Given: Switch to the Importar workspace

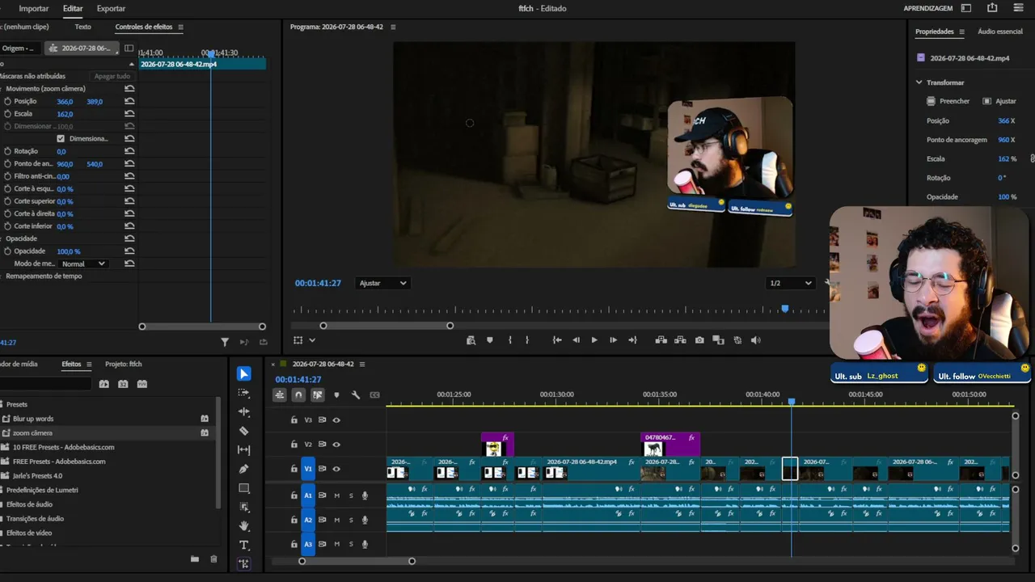Looking at the screenshot, I should click(x=34, y=8).
